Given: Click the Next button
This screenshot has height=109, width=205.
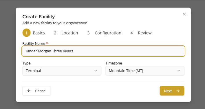Looking at the screenshot, I should click(x=172, y=91).
